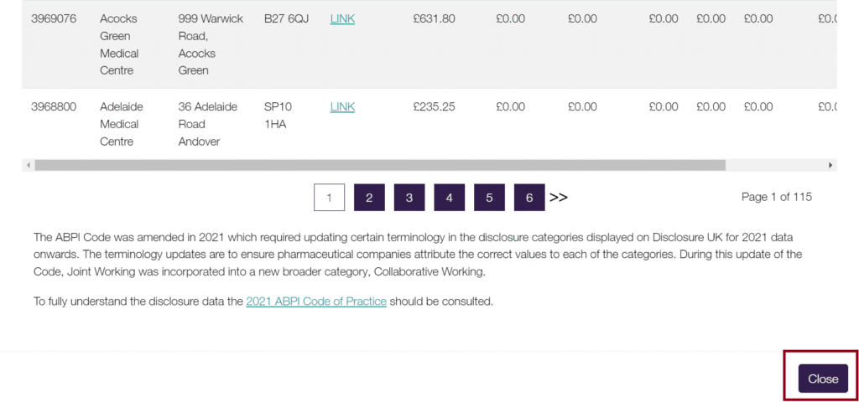Go to page 4 of results

[x=450, y=198]
